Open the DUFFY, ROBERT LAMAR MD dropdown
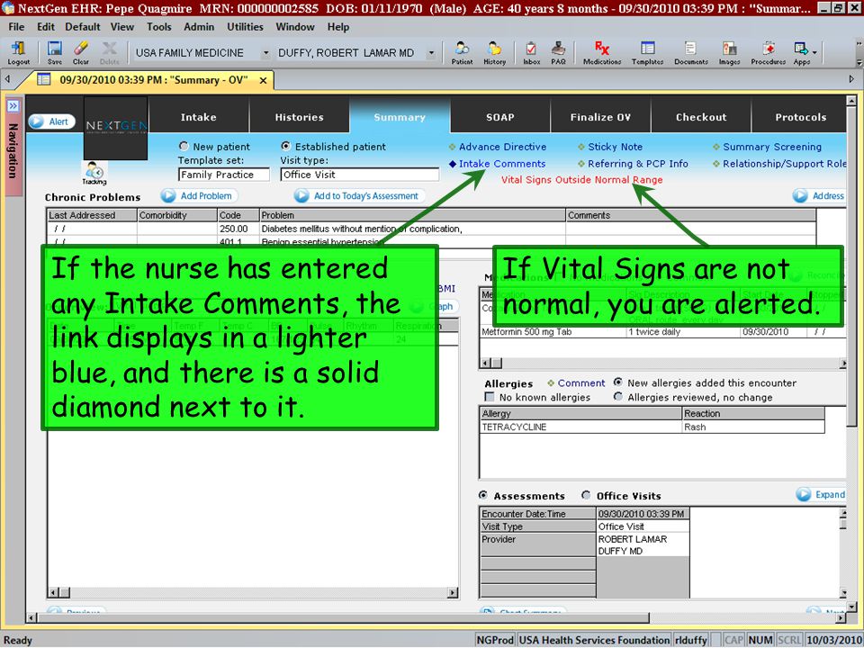The height and width of the screenshot is (648, 864). [x=431, y=53]
